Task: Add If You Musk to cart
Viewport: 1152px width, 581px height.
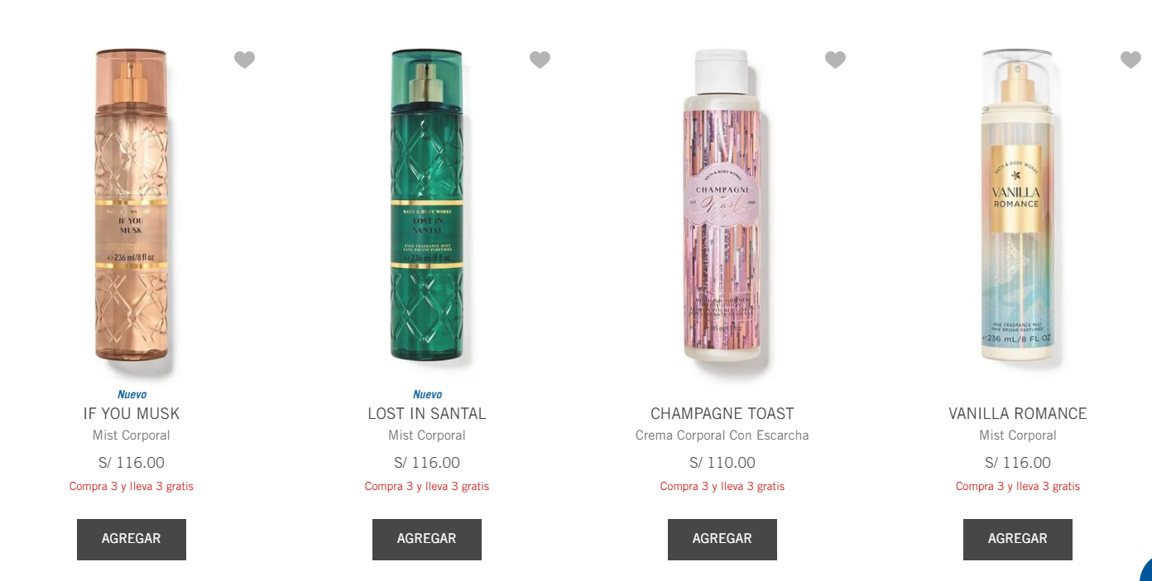Action: [132, 540]
